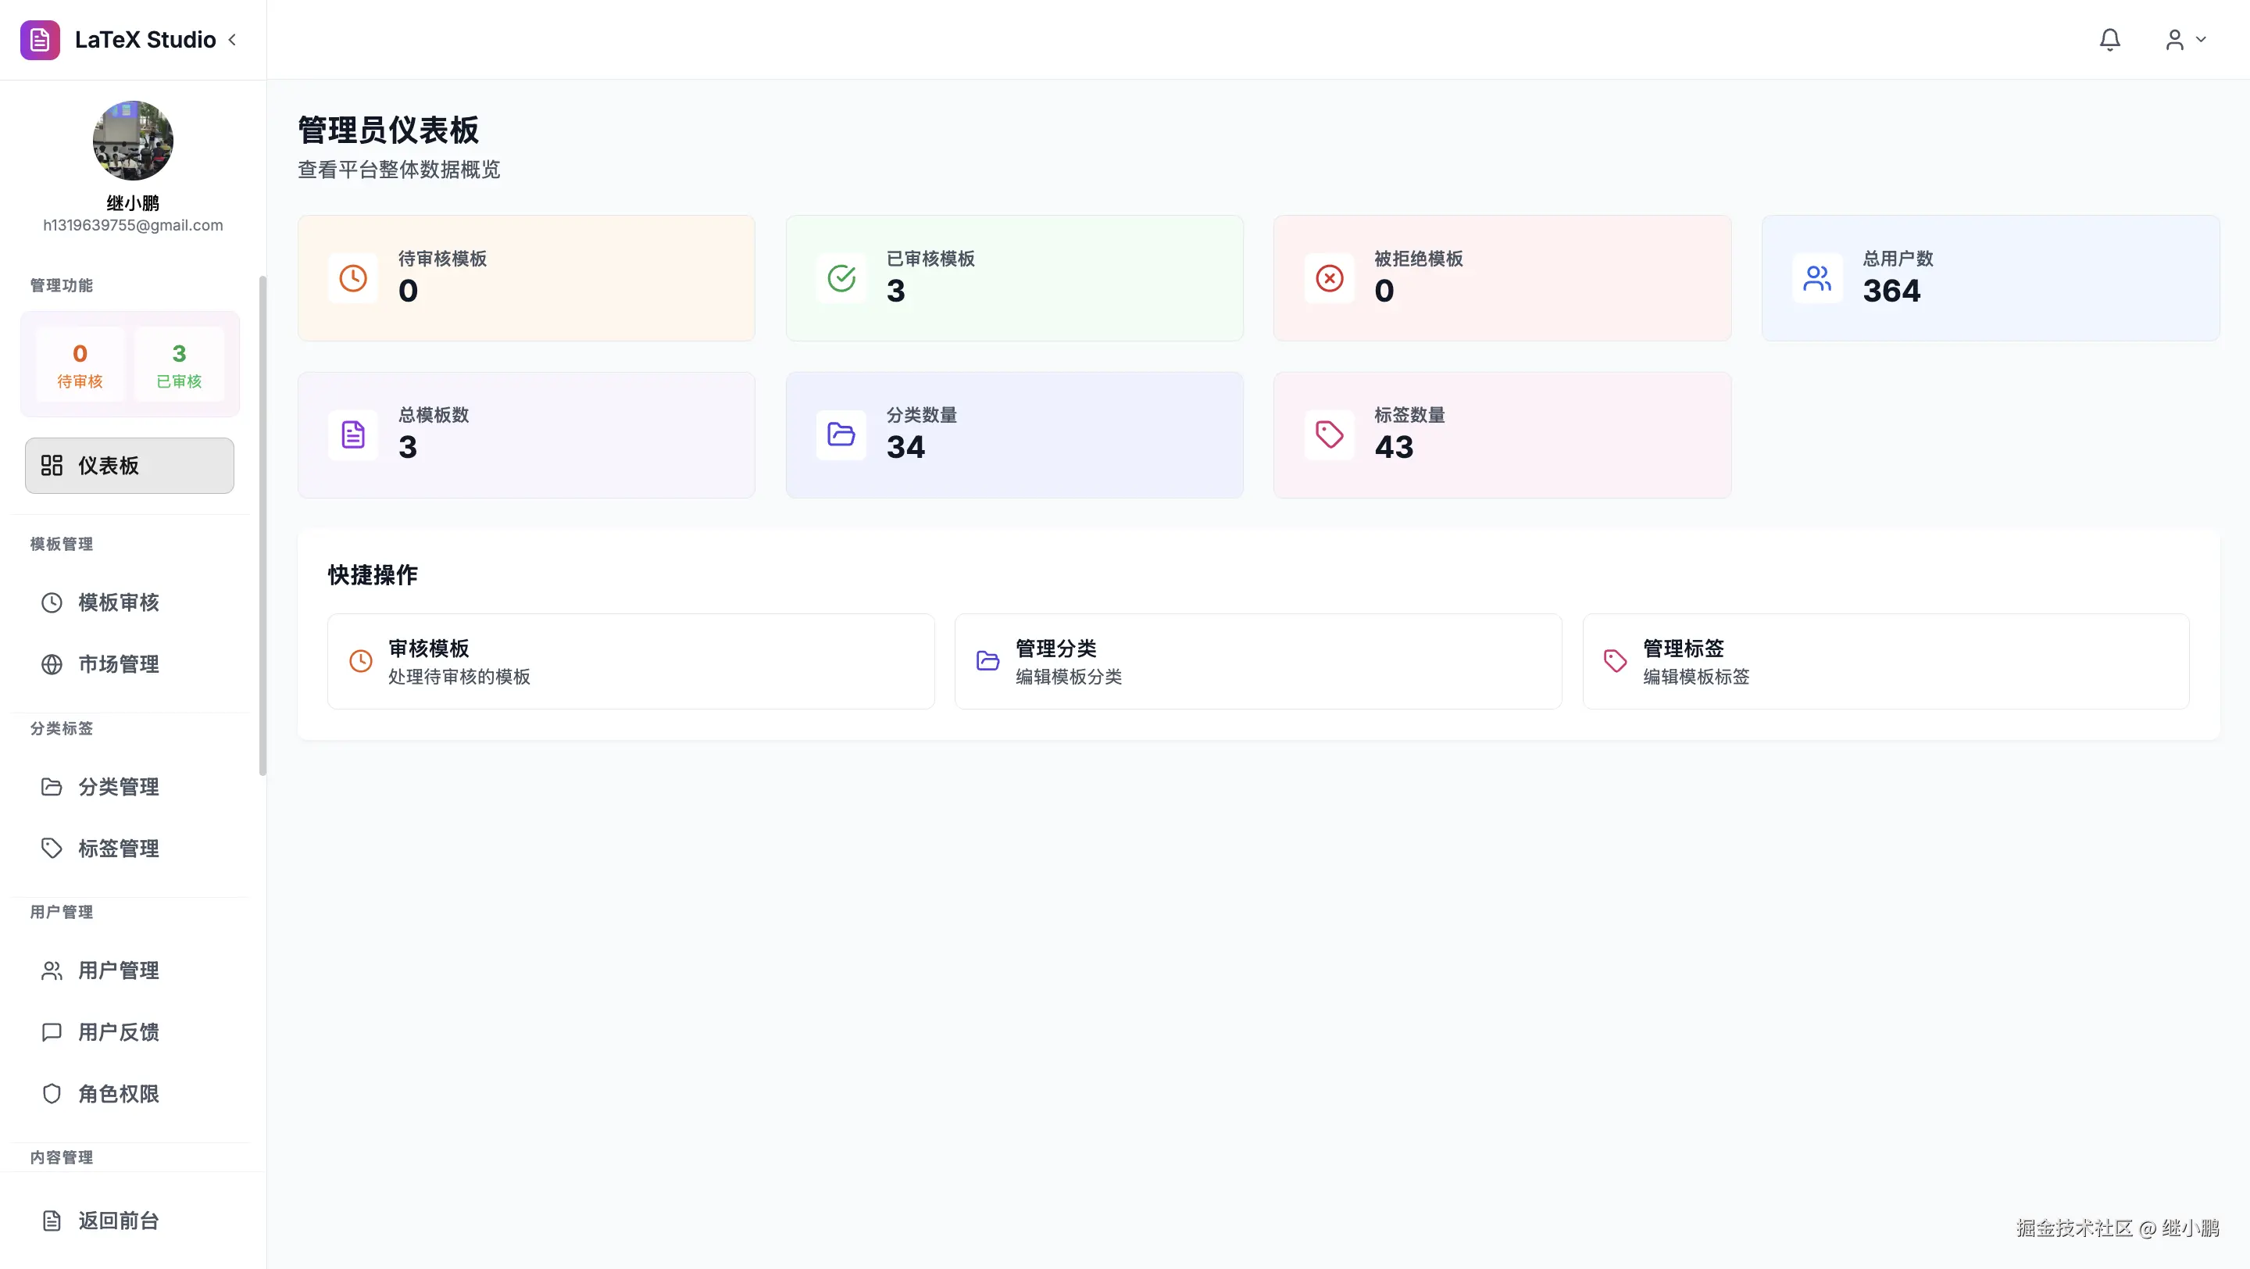Click the 标签管理 tag icon

(51, 847)
